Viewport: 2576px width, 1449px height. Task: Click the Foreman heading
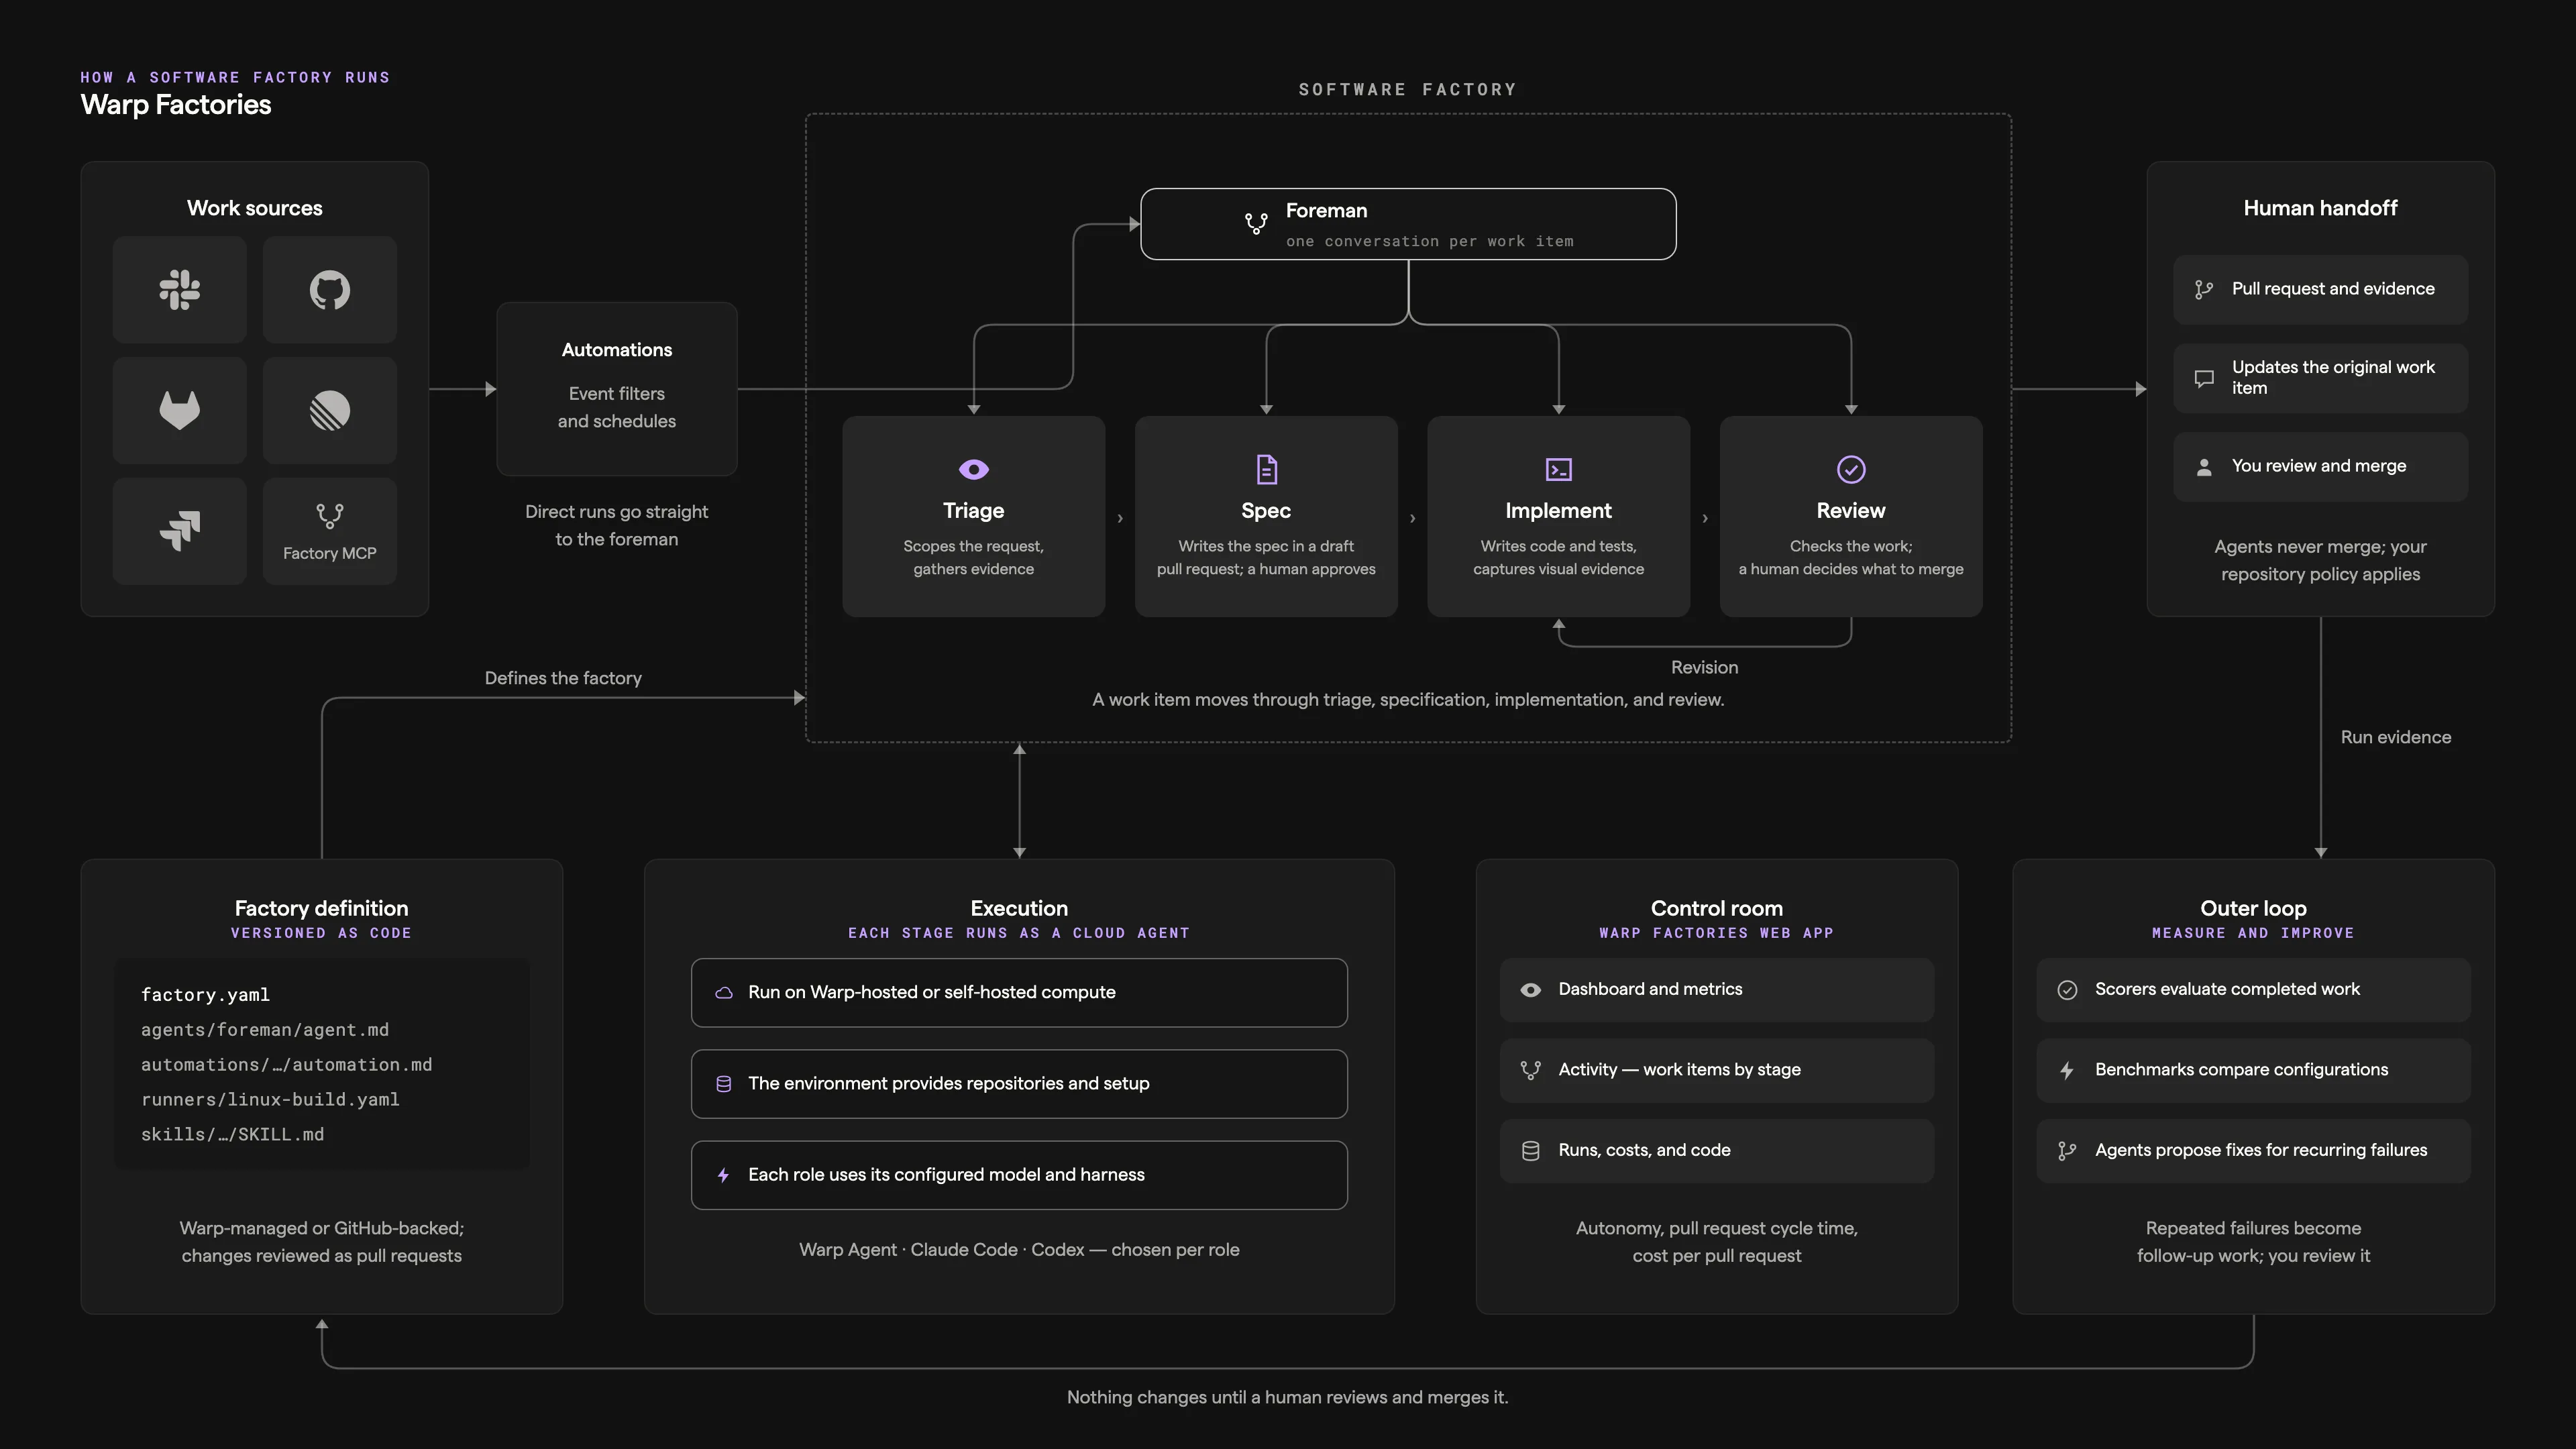1326,211
